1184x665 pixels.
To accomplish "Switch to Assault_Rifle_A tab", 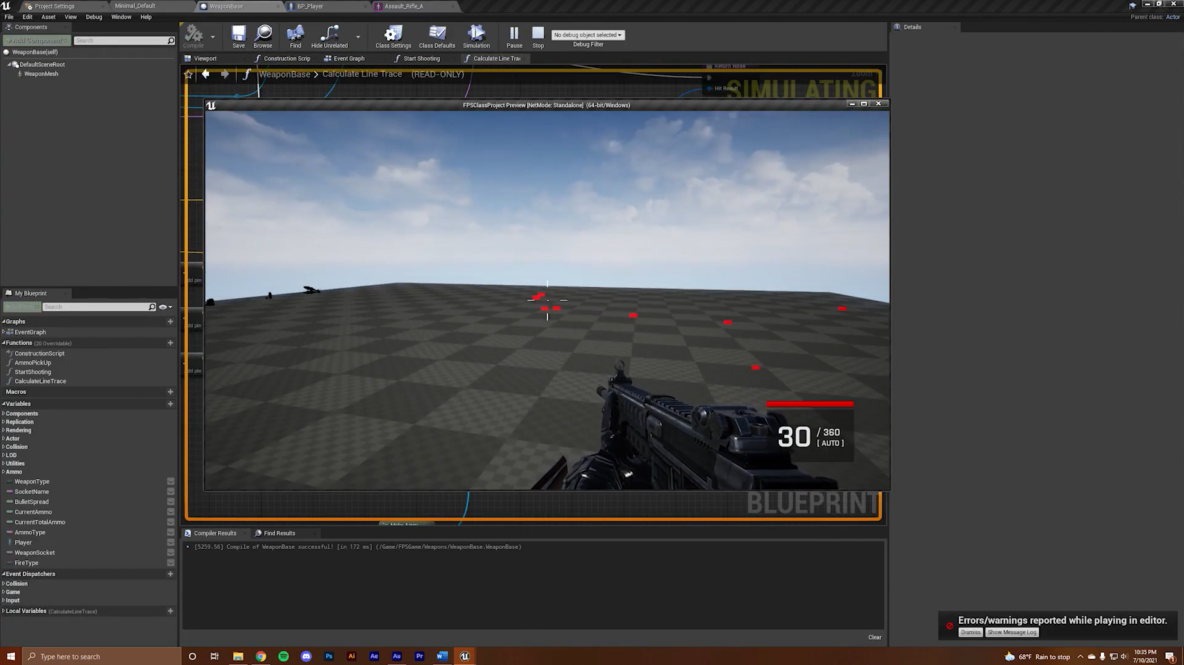I will pos(404,6).
